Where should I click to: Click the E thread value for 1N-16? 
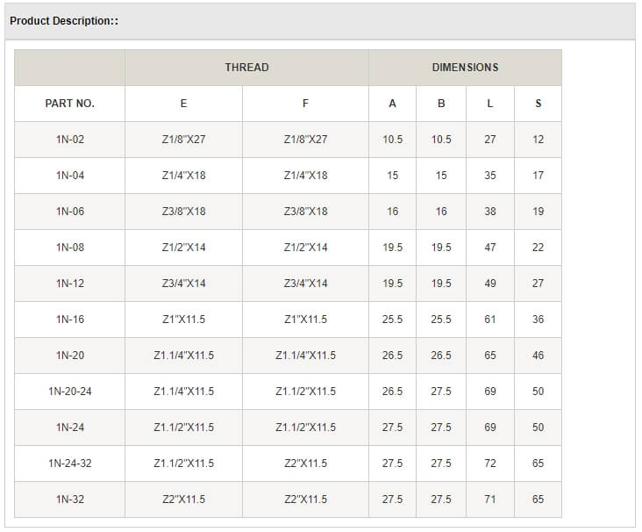tap(183, 320)
